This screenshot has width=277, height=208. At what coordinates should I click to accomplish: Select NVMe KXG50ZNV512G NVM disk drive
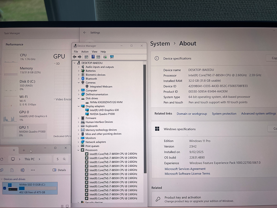pyautogui.click(x=106, y=102)
